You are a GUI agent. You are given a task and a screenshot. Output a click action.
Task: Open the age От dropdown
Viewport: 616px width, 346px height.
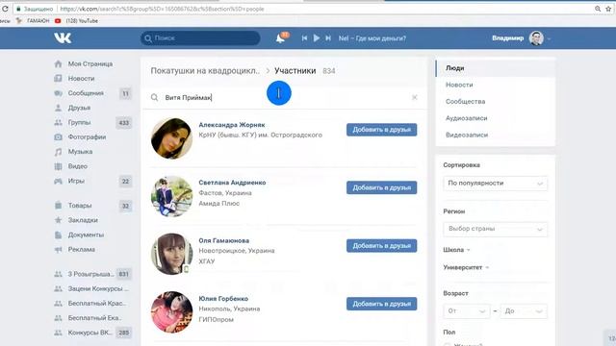[466, 311]
